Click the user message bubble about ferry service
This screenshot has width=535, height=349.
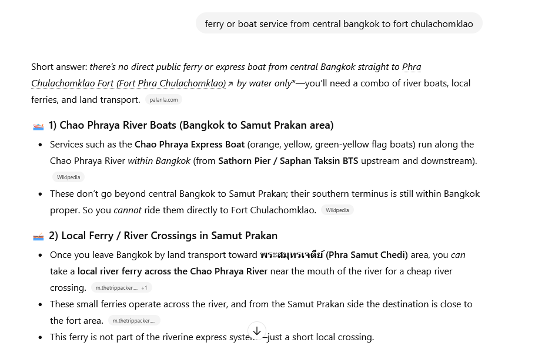(339, 24)
